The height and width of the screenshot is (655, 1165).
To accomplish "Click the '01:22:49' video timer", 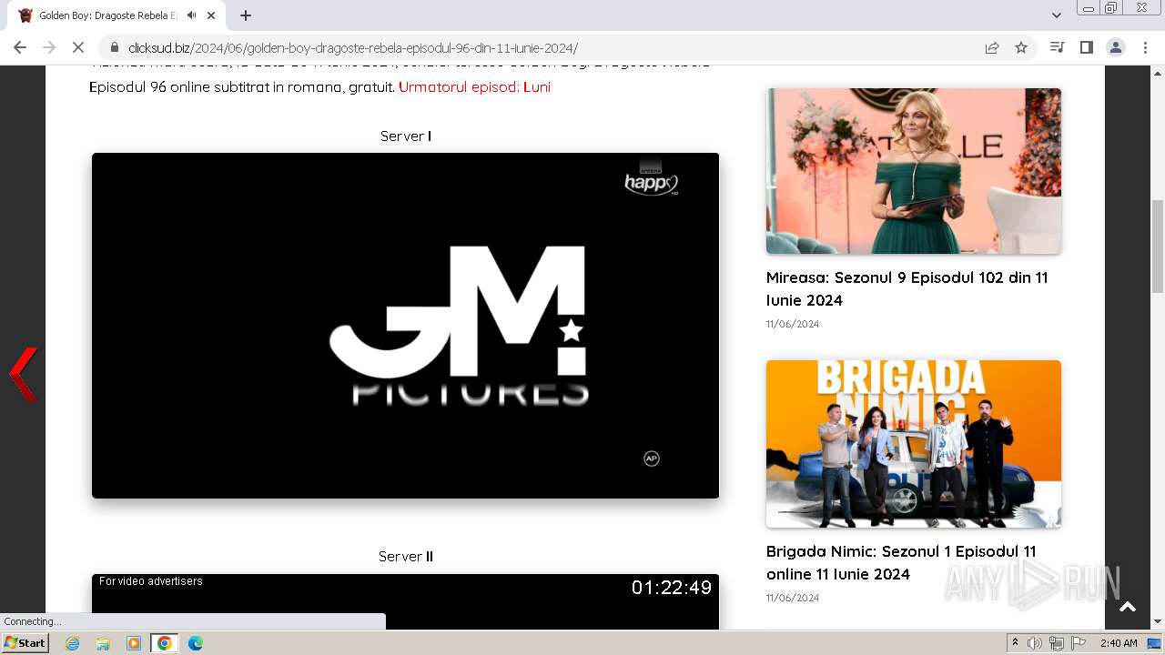I will pyautogui.click(x=672, y=588).
